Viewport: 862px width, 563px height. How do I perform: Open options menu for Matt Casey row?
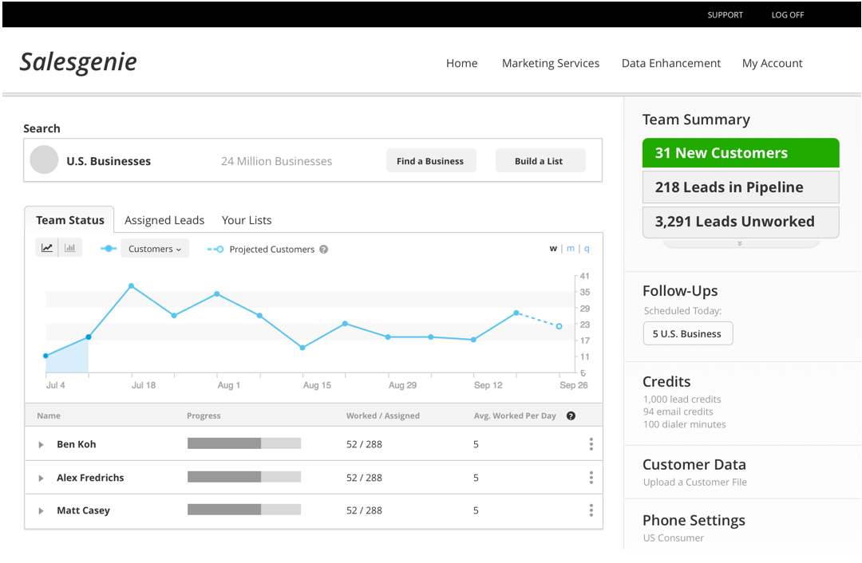591,510
